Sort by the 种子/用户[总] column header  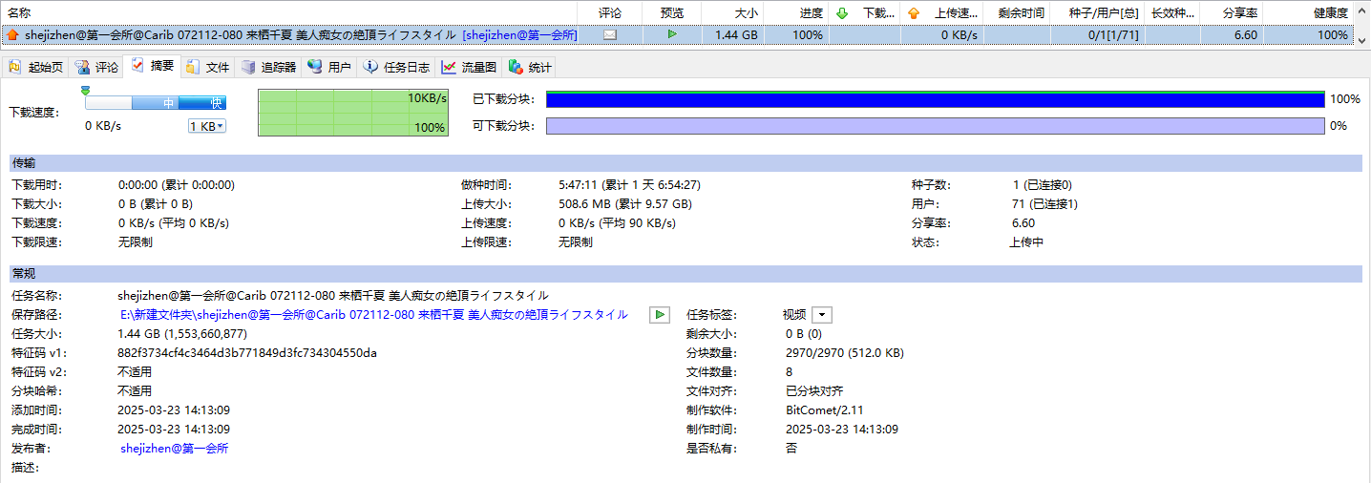pos(1097,13)
